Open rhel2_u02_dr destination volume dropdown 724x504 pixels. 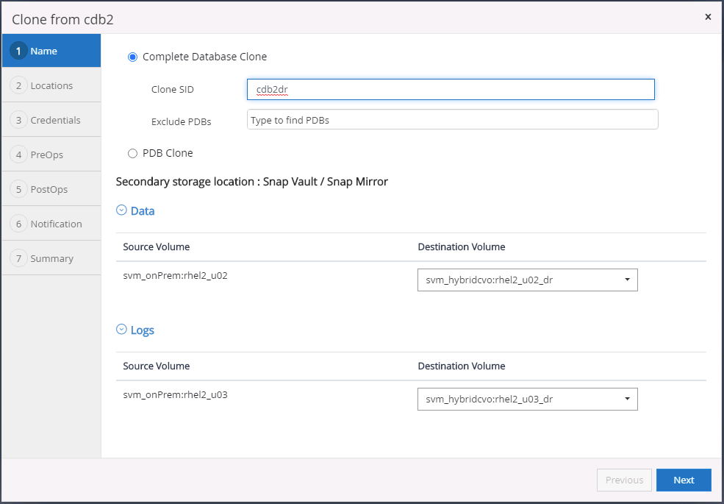click(527, 280)
